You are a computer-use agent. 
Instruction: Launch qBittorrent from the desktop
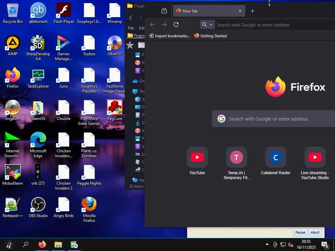(38, 13)
